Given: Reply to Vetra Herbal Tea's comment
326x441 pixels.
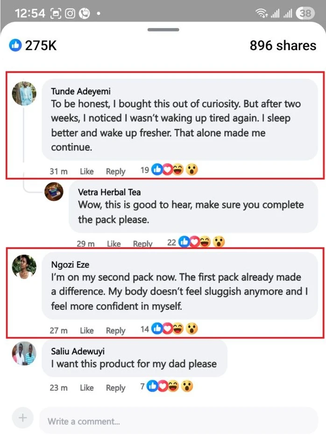Looking at the screenshot, I should point(142,243).
